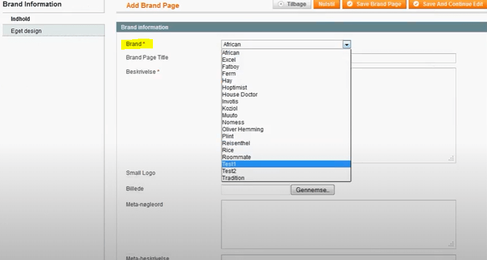Select Invotis brand option
This screenshot has height=260, width=487.
coord(286,101)
